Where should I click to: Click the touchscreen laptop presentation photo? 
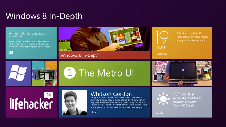[105, 39]
